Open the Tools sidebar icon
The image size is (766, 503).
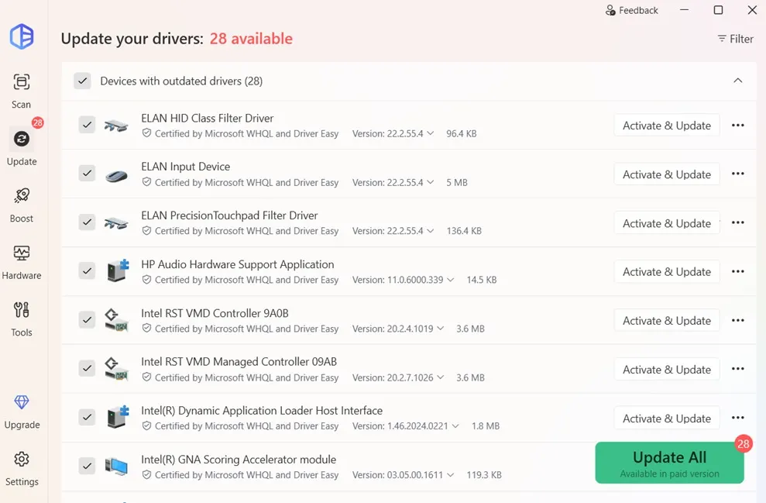click(22, 309)
